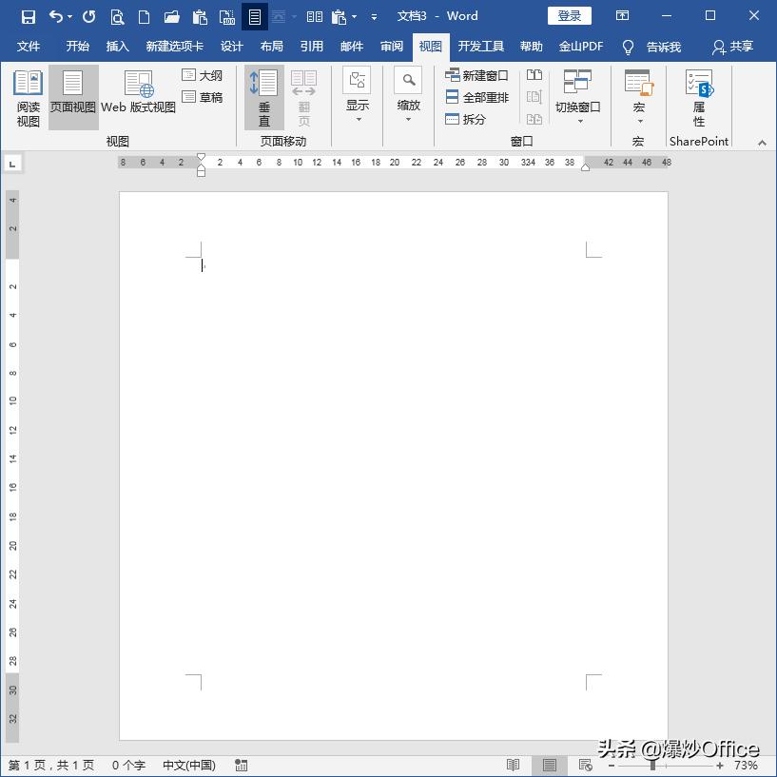Click the zoom slider handle in status bar

(653, 766)
